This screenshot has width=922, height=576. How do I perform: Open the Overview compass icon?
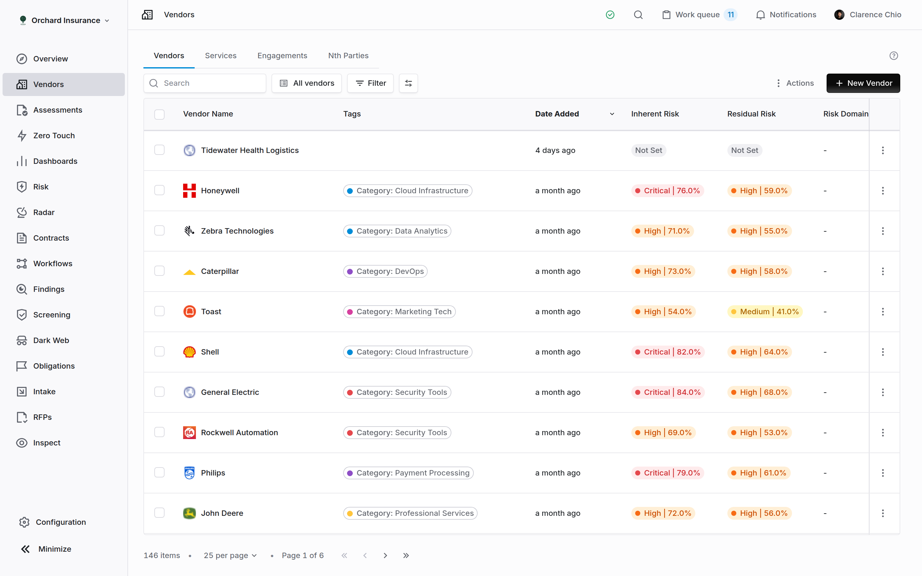tap(22, 59)
